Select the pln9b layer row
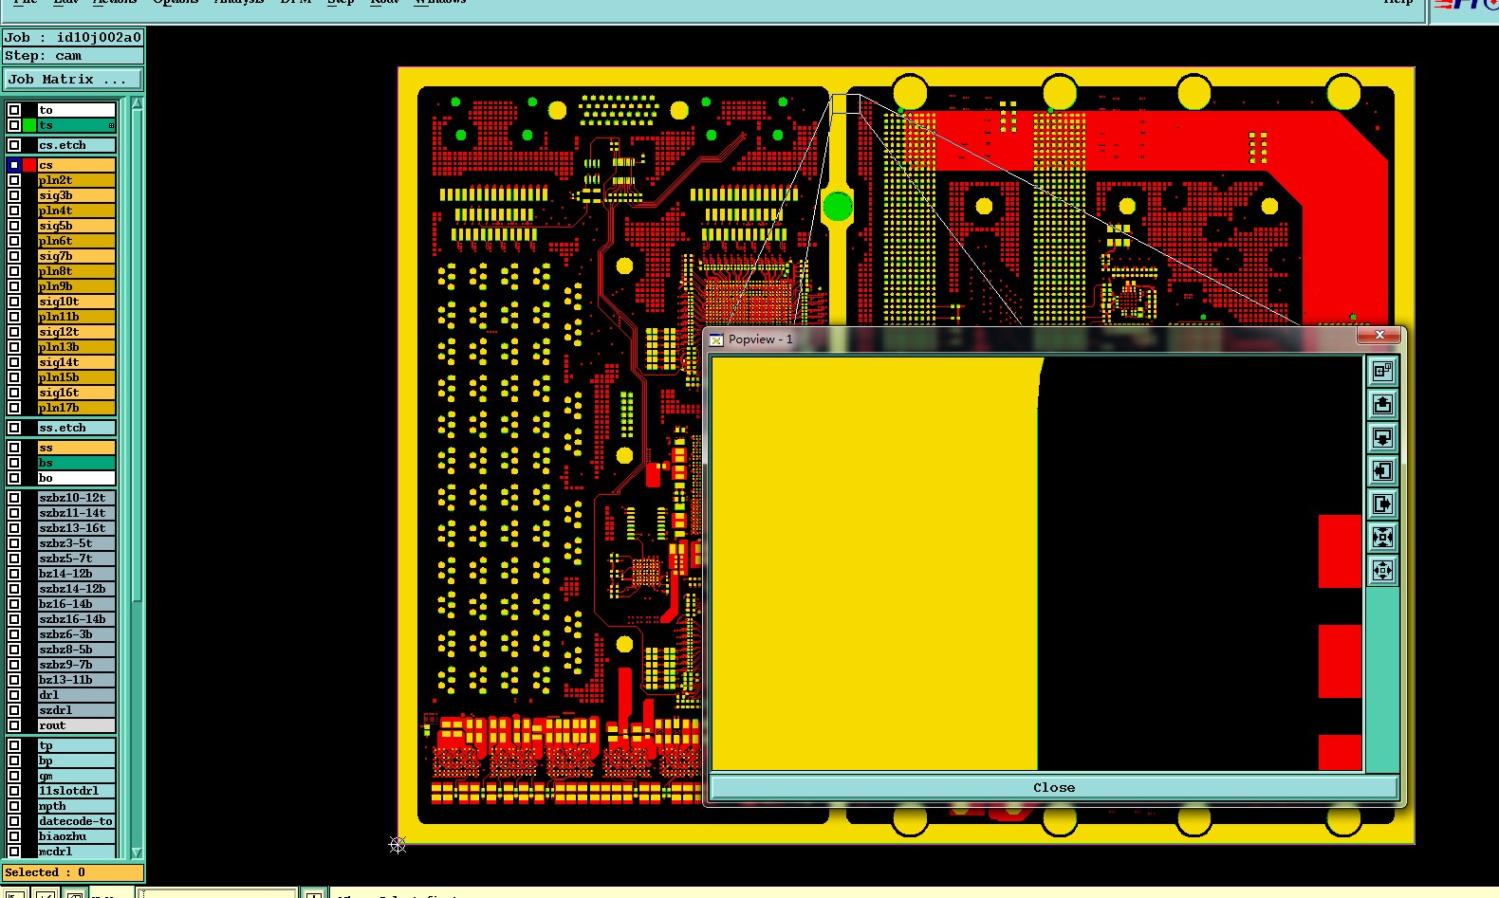Image resolution: width=1499 pixels, height=898 pixels. 76,286
